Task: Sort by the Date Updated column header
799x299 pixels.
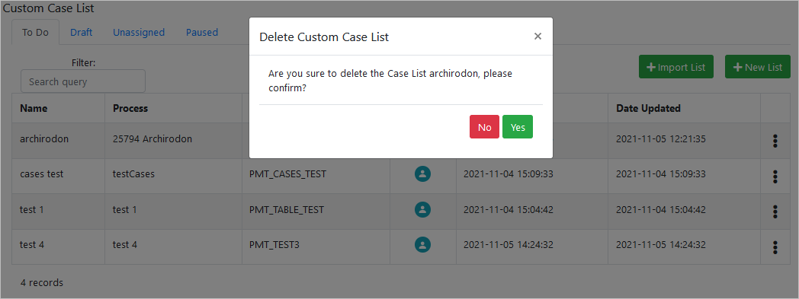Action: (648, 108)
